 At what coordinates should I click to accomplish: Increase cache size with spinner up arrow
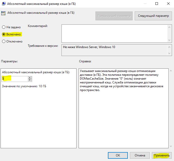(x=30, y=78)
